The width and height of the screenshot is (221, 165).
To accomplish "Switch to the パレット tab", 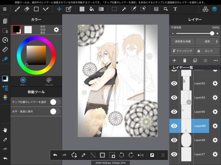I will tap(49, 81).
